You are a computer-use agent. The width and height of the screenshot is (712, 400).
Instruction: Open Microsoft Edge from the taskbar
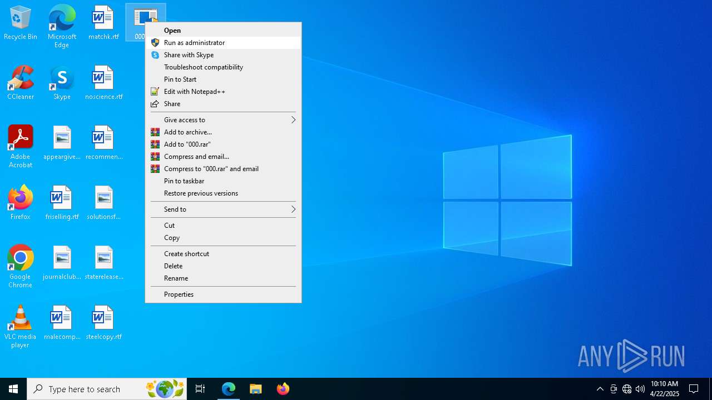(229, 389)
